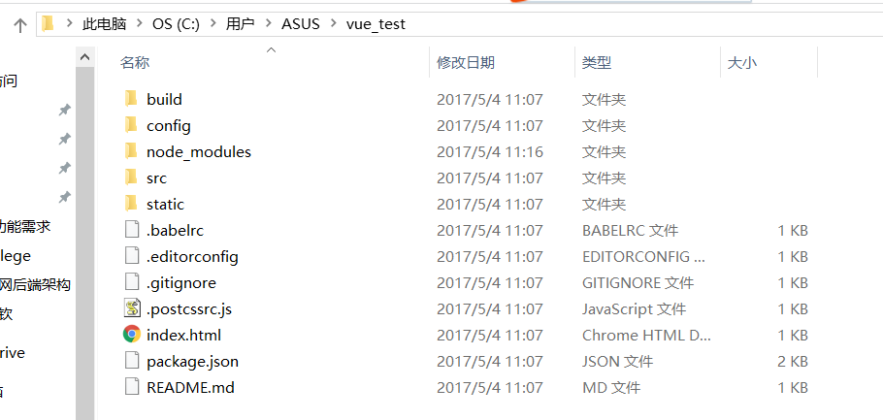Click vue_test in the address bar path
Image resolution: width=883 pixels, height=420 pixels.
click(376, 24)
